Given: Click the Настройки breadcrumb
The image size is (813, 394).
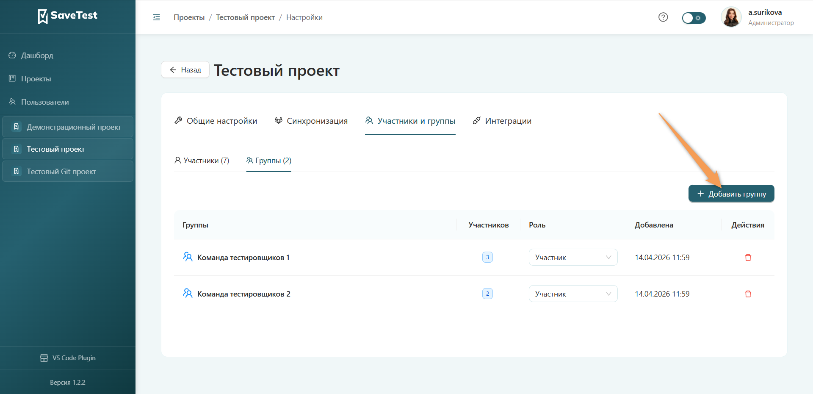Looking at the screenshot, I should click(304, 17).
